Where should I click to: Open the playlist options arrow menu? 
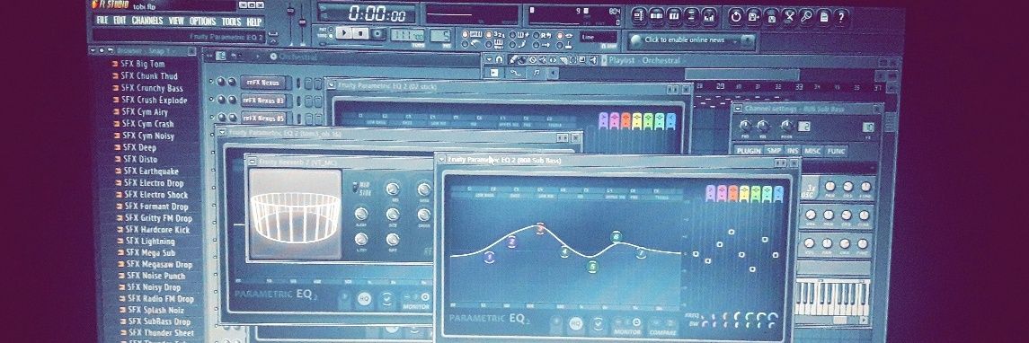[490, 59]
